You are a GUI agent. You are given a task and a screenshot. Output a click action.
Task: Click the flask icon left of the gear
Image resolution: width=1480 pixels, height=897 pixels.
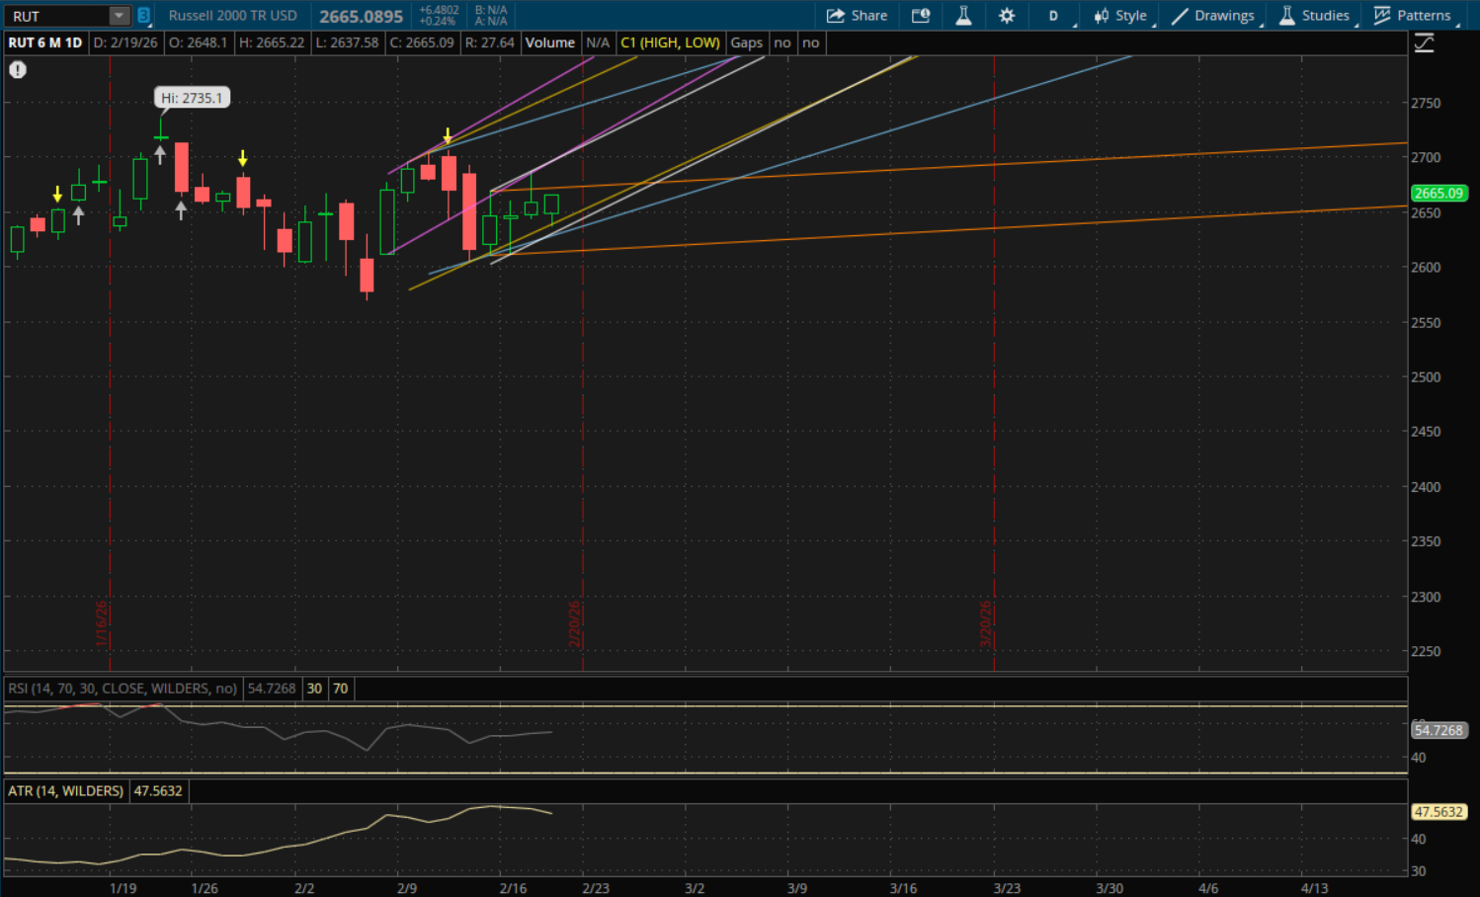click(963, 16)
